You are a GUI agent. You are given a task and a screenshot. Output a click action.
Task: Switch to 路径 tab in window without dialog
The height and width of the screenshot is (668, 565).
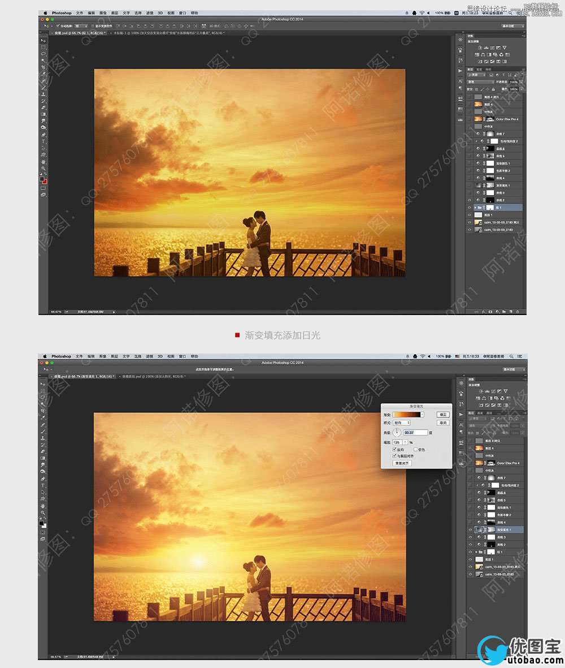click(488, 70)
